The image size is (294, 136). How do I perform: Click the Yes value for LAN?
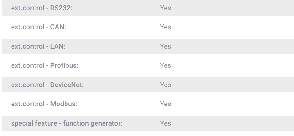point(166,46)
